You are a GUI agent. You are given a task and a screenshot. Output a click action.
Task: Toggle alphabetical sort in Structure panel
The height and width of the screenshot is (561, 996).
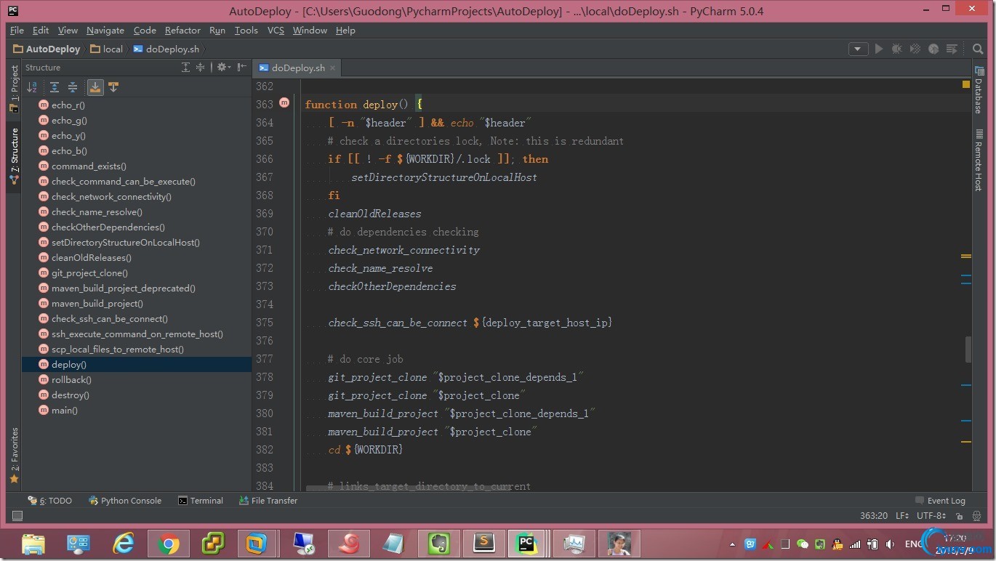click(32, 87)
